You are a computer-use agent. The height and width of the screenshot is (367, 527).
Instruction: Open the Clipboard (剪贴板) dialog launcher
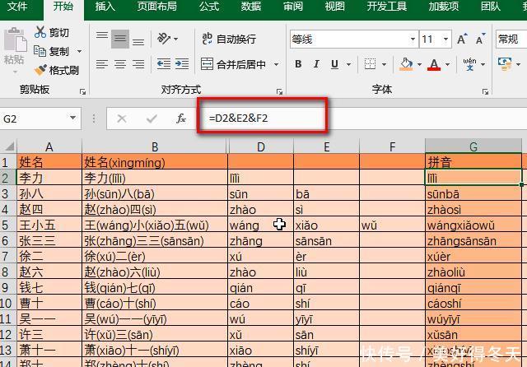point(82,91)
